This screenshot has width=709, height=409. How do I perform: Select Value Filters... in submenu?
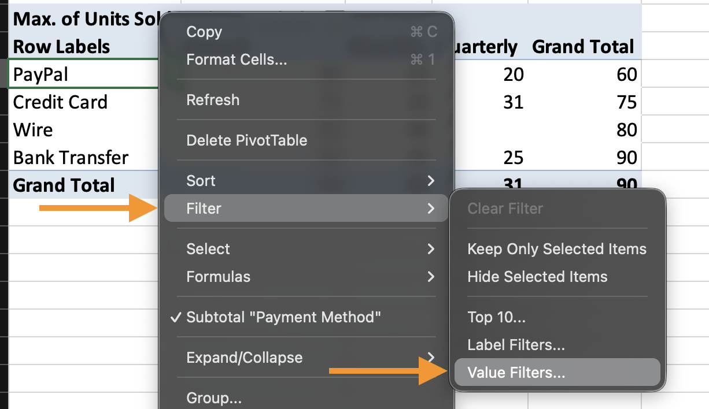516,373
